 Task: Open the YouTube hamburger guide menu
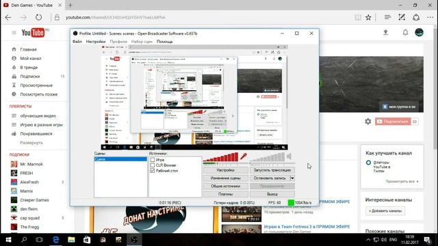click(x=14, y=33)
